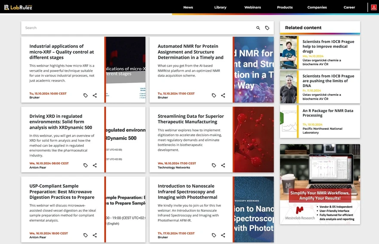Click tag icon on Driving XRD card
This screenshot has height=244, width=379.
86,165
